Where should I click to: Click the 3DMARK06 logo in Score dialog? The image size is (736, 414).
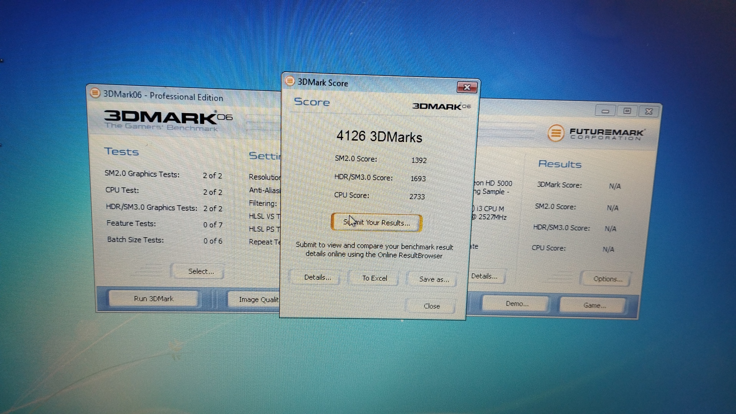pyautogui.click(x=441, y=106)
